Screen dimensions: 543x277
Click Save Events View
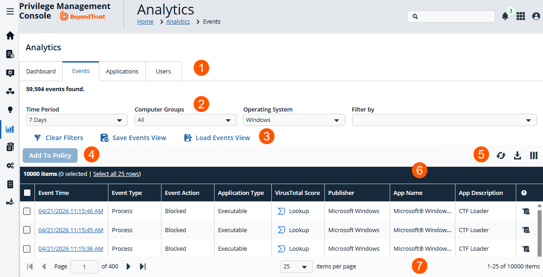133,138
